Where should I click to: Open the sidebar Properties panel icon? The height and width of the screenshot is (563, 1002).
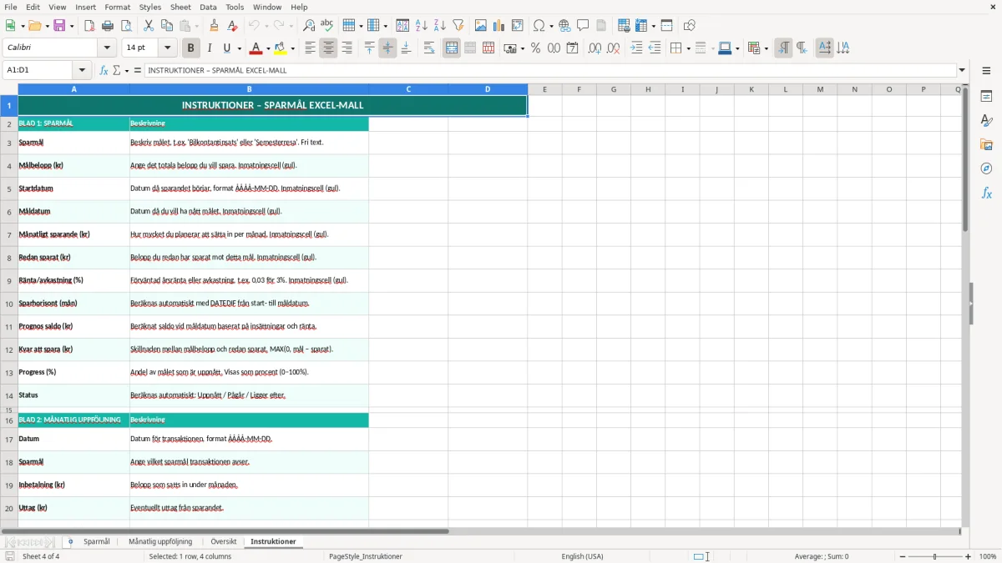click(x=986, y=97)
